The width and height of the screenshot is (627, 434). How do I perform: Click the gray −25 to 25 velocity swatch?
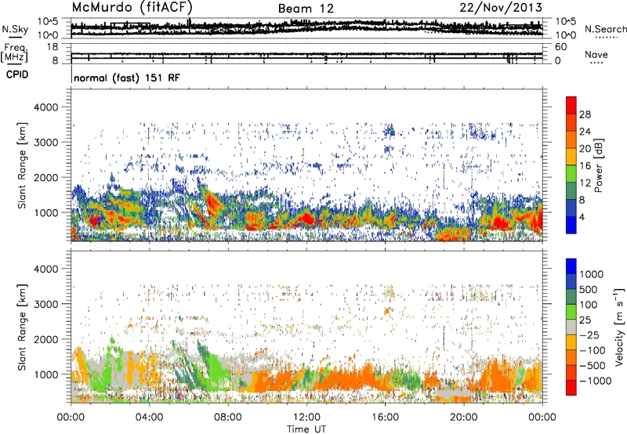click(571, 327)
